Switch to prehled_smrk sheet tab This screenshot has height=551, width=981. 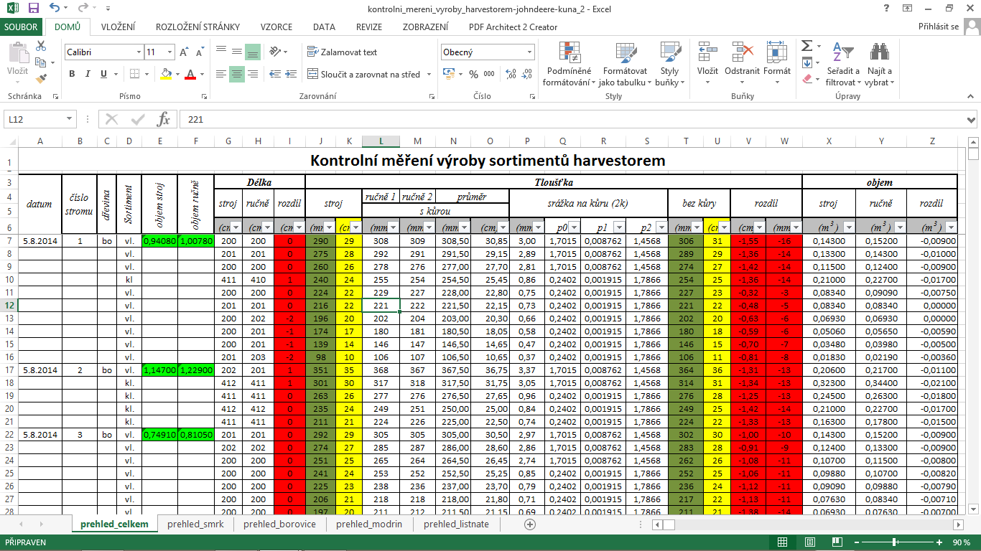[x=195, y=524]
